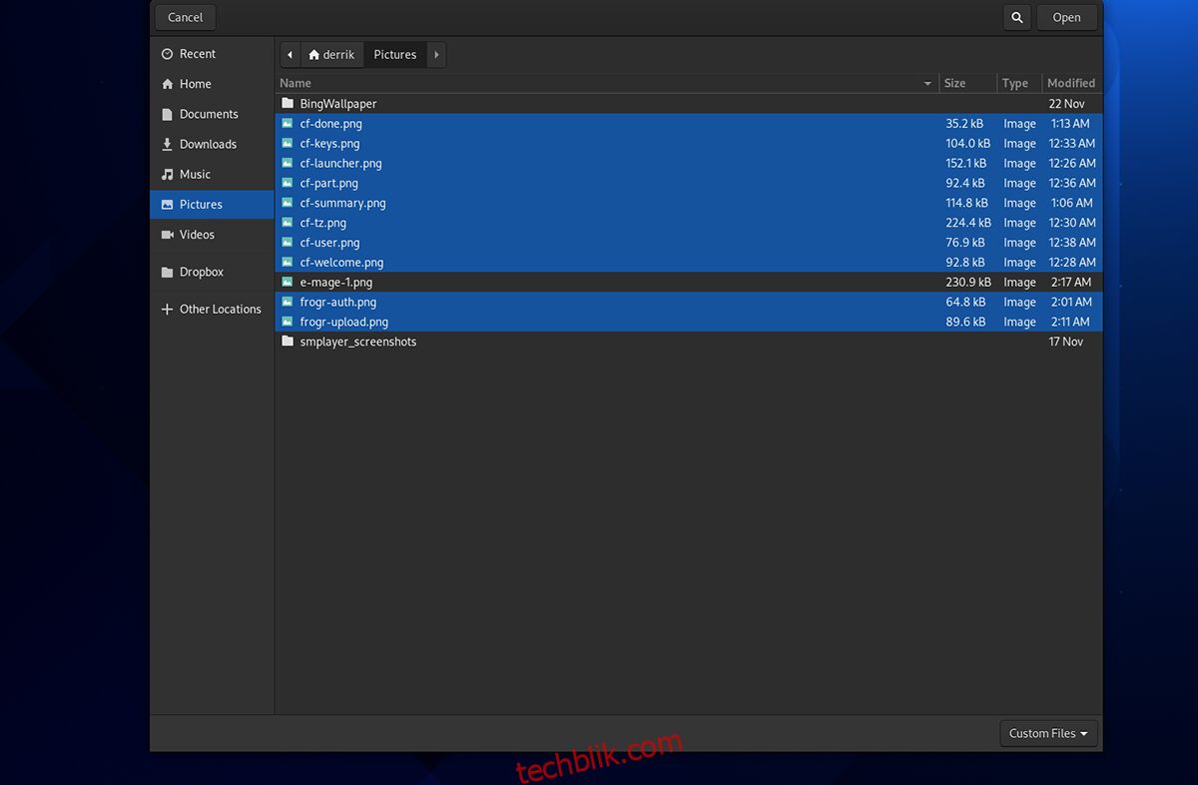Click the 17 Nov modified date
The image size is (1198, 785).
pyautogui.click(x=1065, y=342)
